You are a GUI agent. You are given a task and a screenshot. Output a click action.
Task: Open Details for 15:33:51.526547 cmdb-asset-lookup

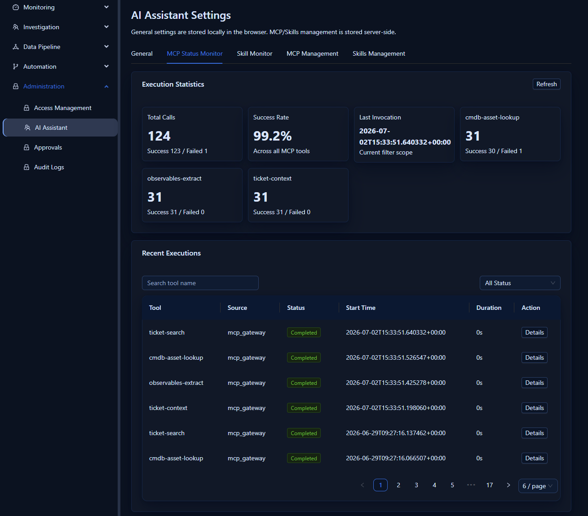[535, 357]
